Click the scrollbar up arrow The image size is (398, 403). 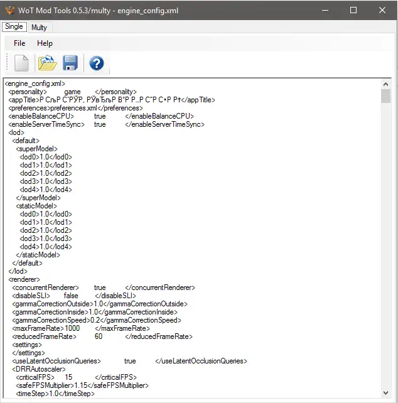coord(385,84)
